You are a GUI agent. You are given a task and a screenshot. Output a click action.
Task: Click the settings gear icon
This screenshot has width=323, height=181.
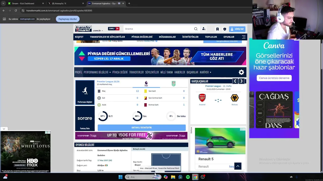(241, 72)
